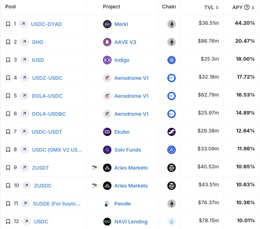Click the Ekubo project logo
The image size is (260, 229).
pos(107,132)
